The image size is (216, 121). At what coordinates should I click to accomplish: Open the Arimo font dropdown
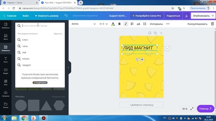[83, 24]
